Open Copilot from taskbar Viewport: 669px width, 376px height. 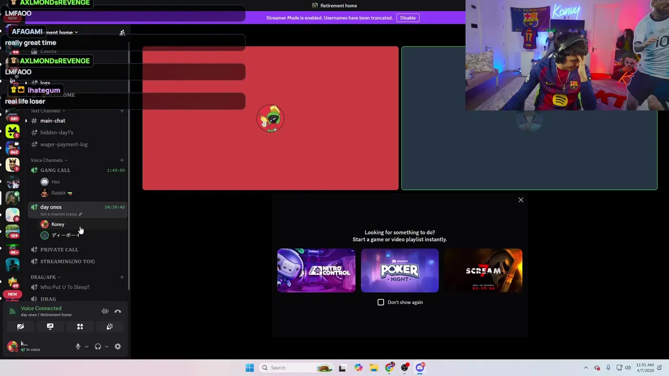[359, 368]
